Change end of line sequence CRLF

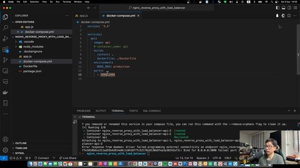228,158
